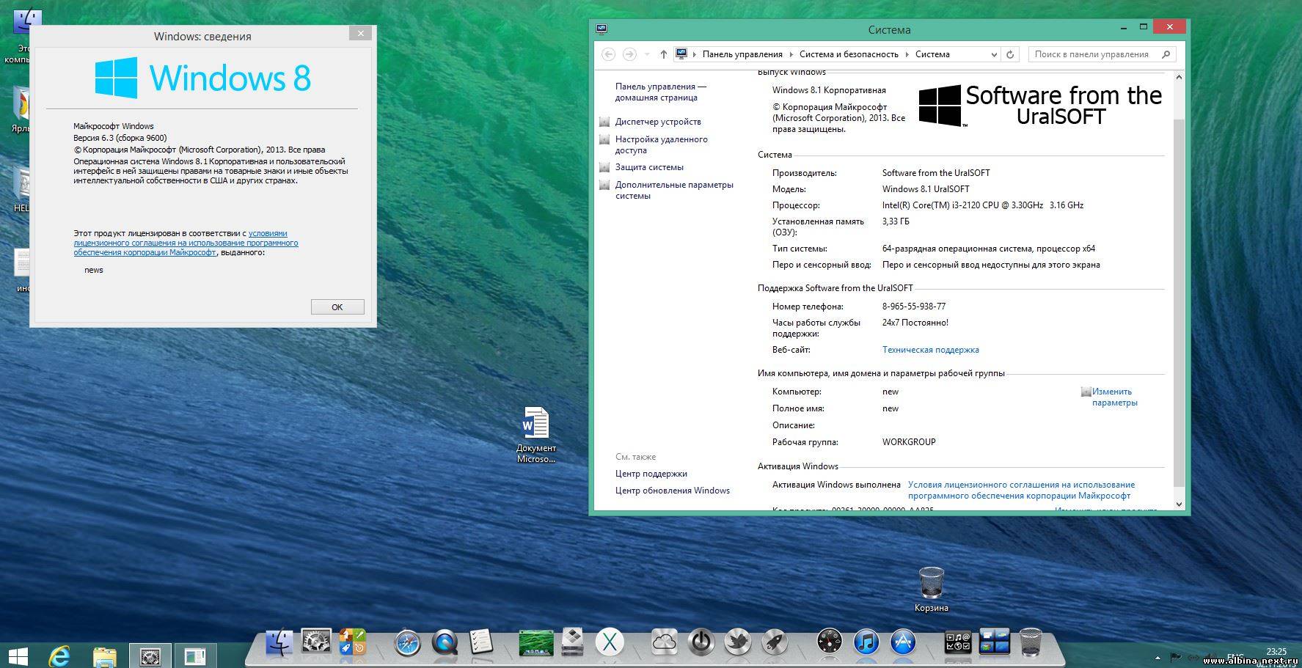Go up one level in Система window
Screen dimensions: 1302x668
point(664,54)
